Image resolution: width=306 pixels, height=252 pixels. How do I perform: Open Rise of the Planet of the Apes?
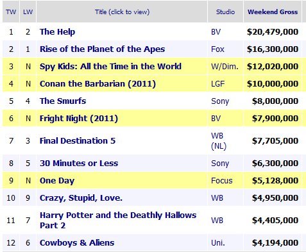[x=102, y=49]
